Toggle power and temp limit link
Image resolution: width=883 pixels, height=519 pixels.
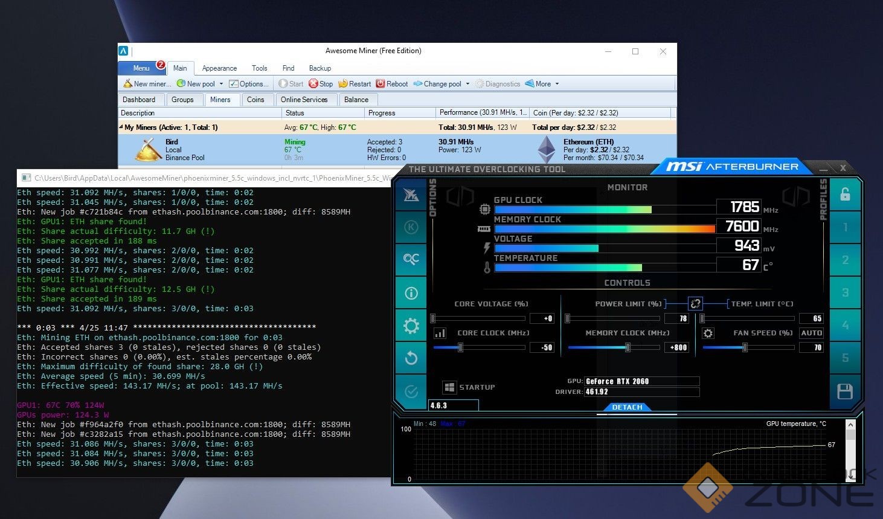pyautogui.click(x=695, y=304)
